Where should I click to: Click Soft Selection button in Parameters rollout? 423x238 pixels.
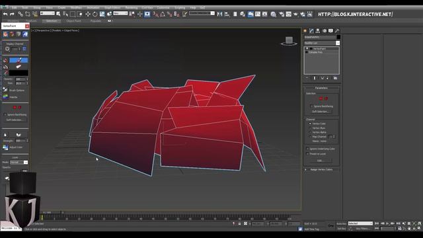[321, 112]
